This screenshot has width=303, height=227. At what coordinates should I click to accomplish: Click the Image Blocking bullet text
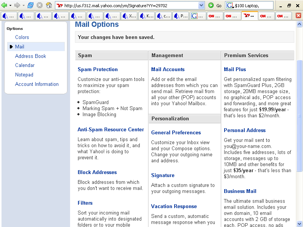point(99,115)
